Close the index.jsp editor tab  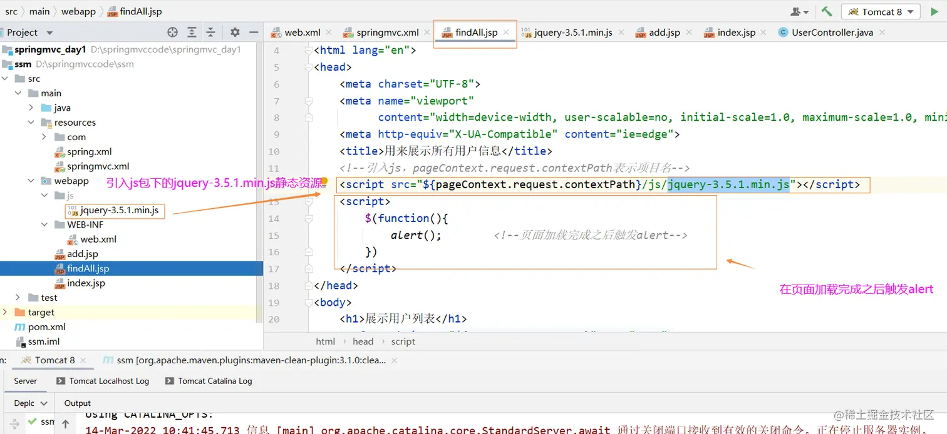point(765,33)
